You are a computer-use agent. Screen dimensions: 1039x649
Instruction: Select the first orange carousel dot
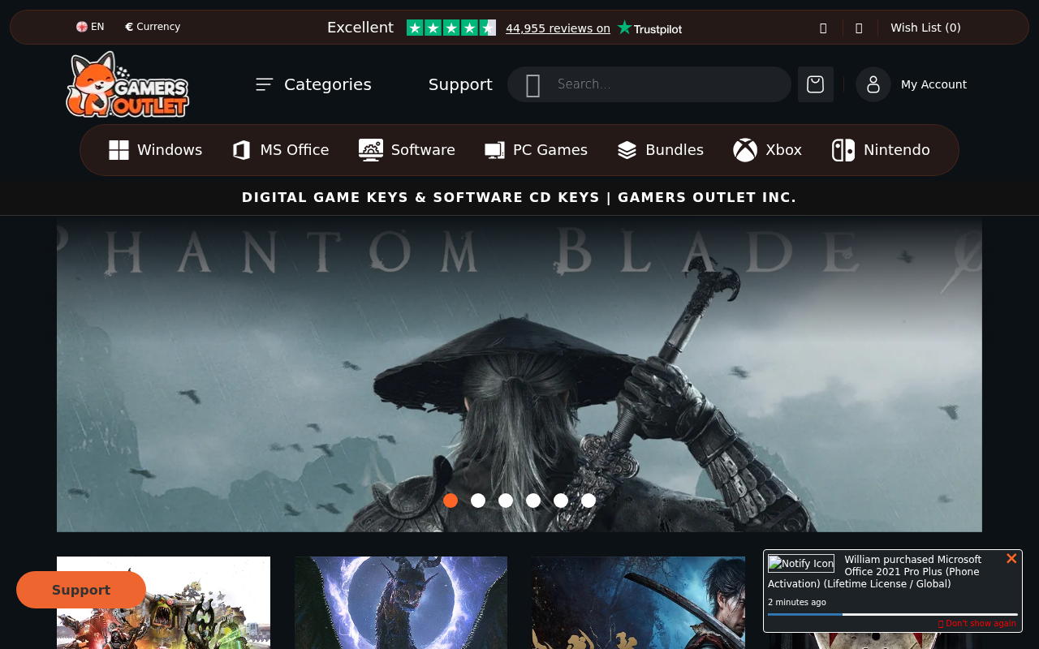pos(451,501)
